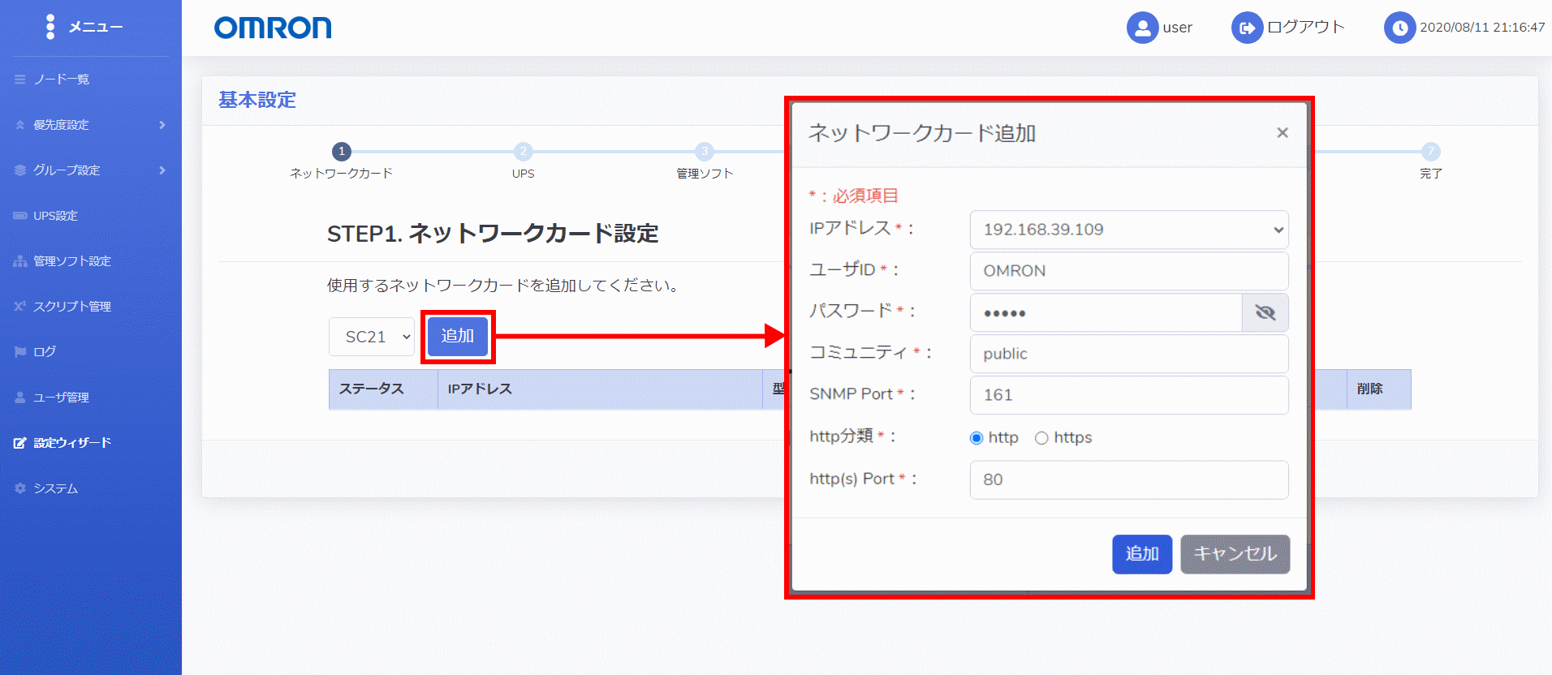
Task: Click the http(s) Port input field
Action: click(x=1129, y=479)
